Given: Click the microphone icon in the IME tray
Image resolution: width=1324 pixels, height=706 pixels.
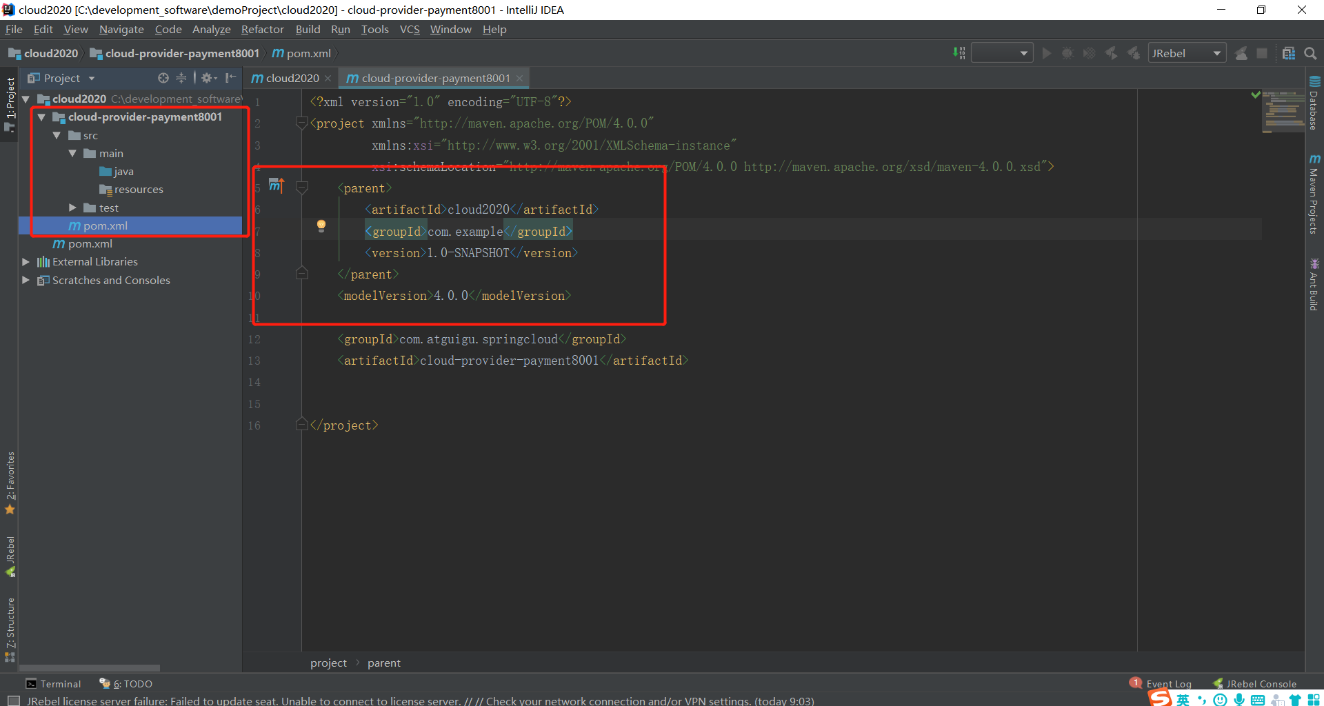Looking at the screenshot, I should tap(1239, 700).
